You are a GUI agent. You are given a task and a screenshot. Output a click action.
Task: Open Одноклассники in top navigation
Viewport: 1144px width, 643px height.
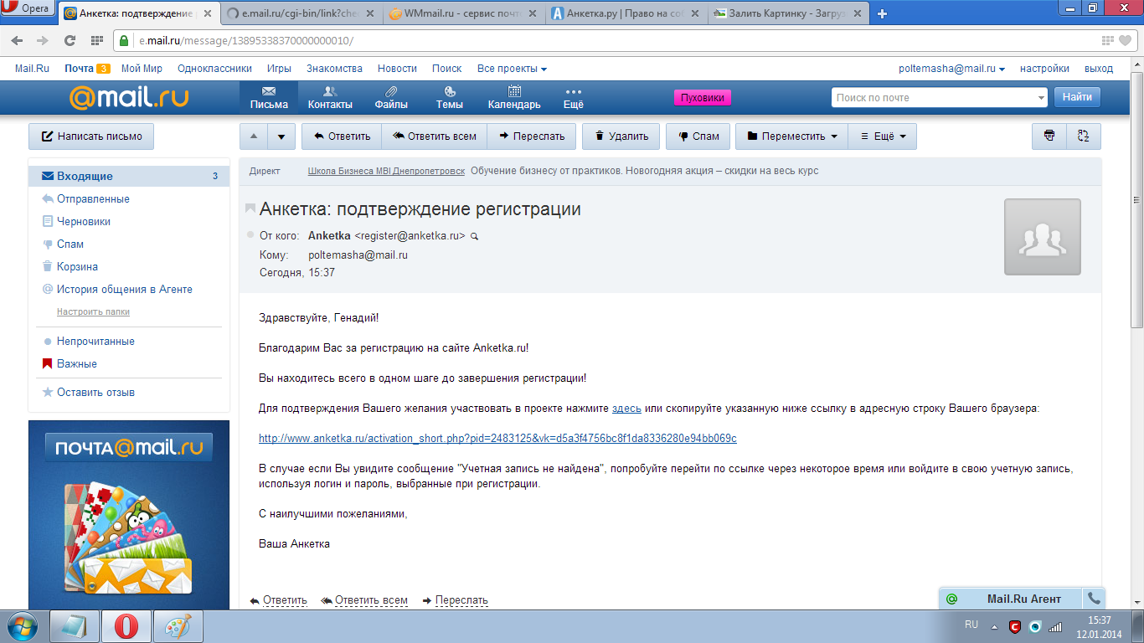214,69
